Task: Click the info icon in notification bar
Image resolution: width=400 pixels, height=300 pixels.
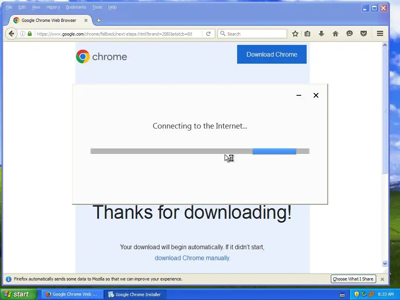Action: pyautogui.click(x=9, y=279)
